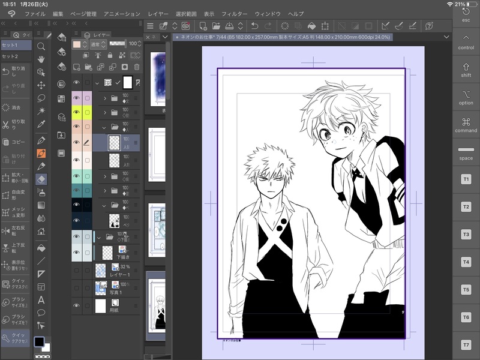
Task: Hide the 下描き layer via eye
Action: pyautogui.click(x=76, y=253)
